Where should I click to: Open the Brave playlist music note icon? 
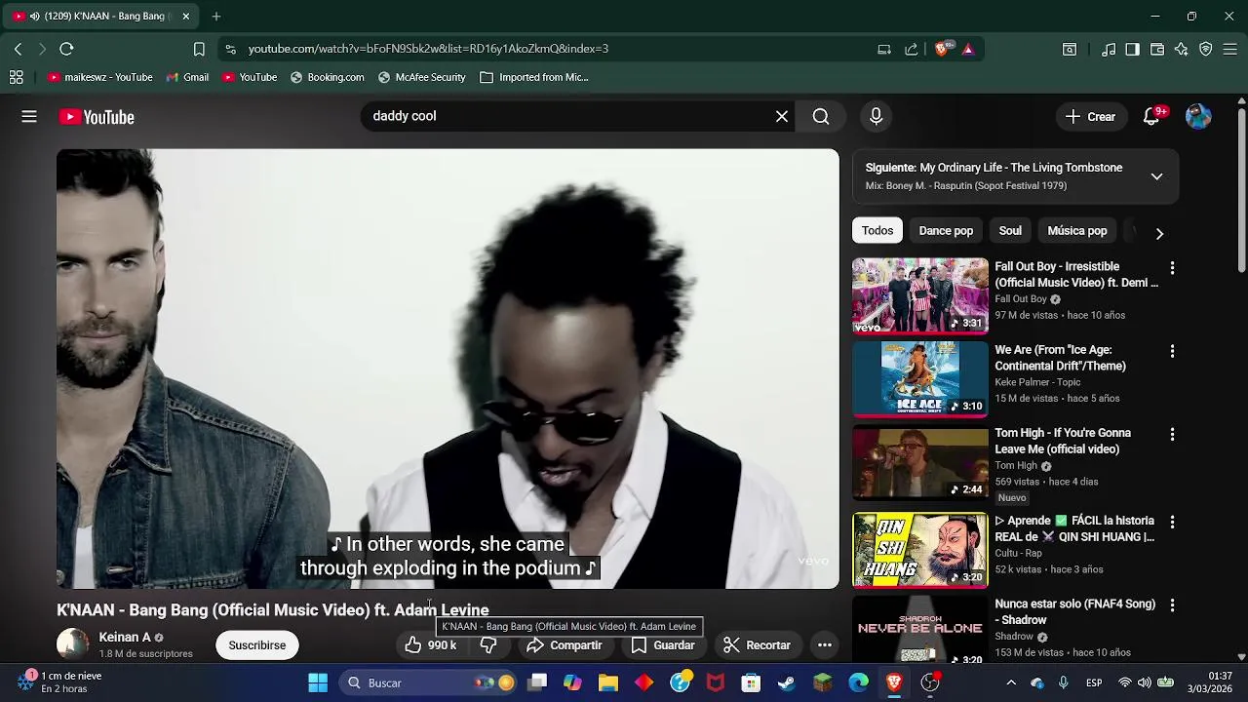(1109, 49)
